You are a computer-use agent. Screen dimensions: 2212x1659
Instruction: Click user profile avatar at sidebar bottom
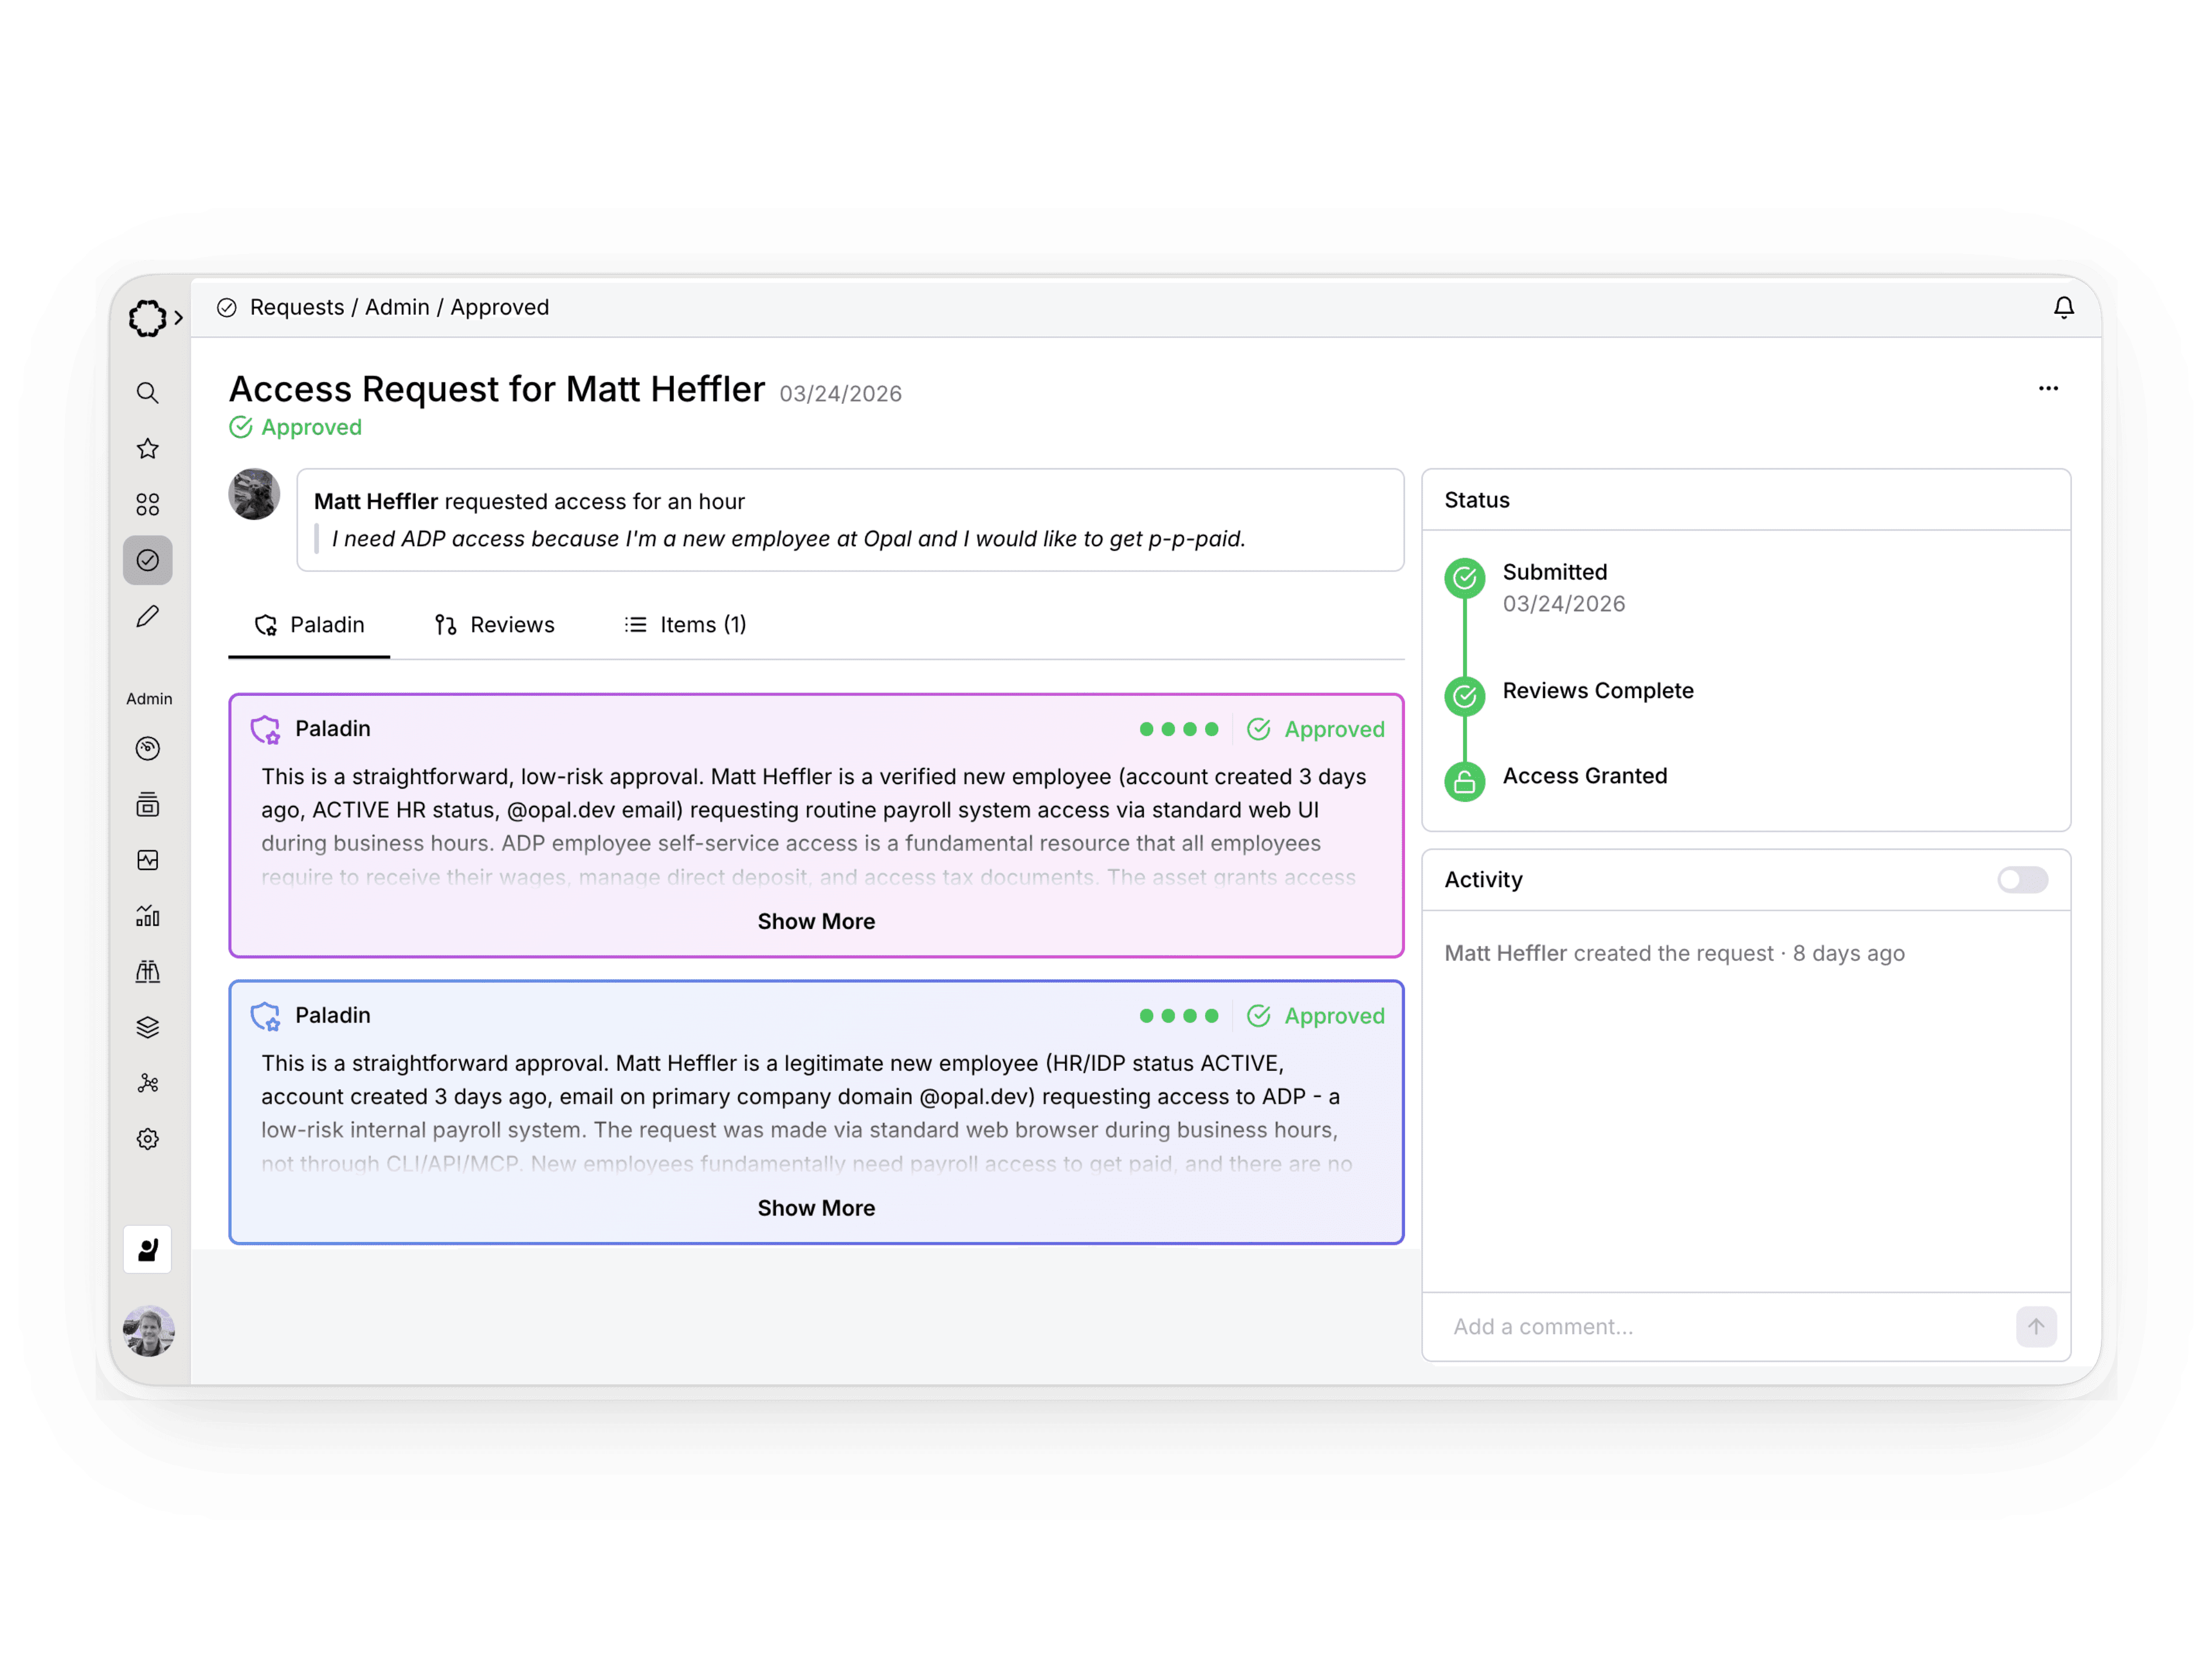(x=148, y=1331)
